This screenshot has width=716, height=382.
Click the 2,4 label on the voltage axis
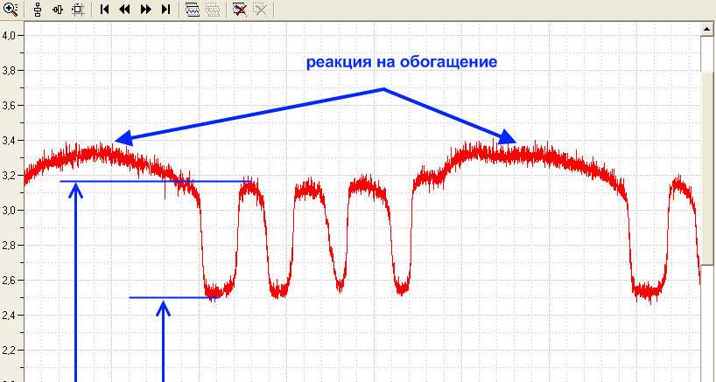(x=10, y=316)
